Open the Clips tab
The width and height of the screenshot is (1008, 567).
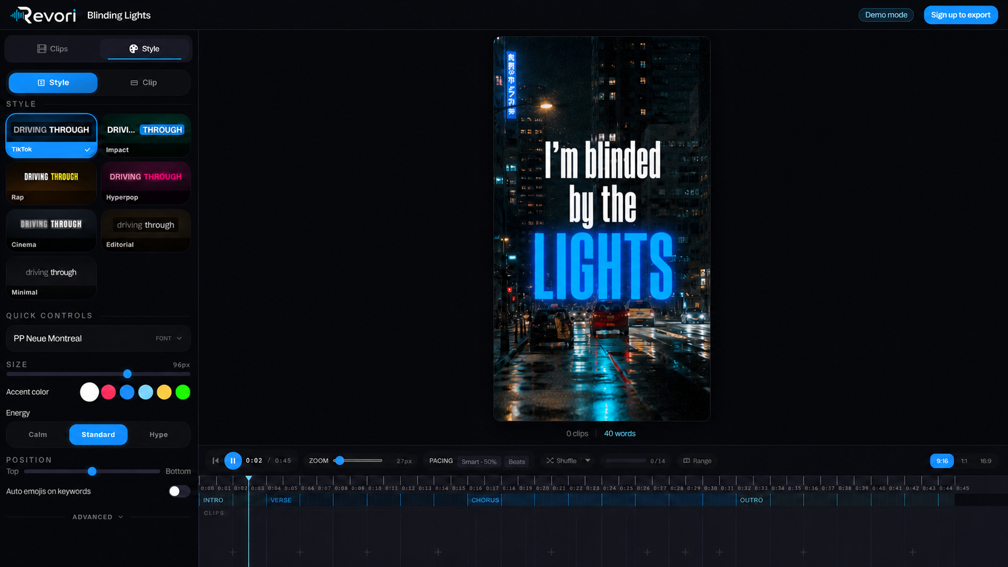coord(52,49)
